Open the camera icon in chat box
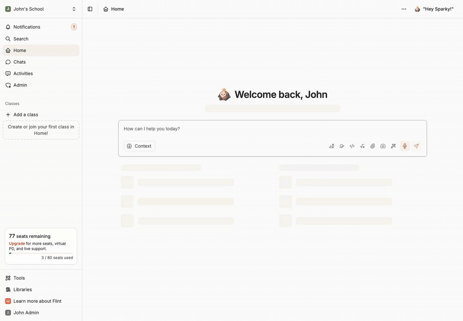Viewport: 463px width, 321px height. coord(383,146)
